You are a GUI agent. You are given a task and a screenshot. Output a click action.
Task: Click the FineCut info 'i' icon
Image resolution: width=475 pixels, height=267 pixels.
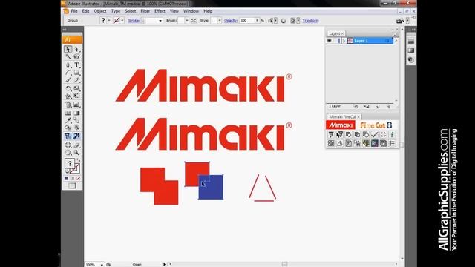(x=392, y=134)
